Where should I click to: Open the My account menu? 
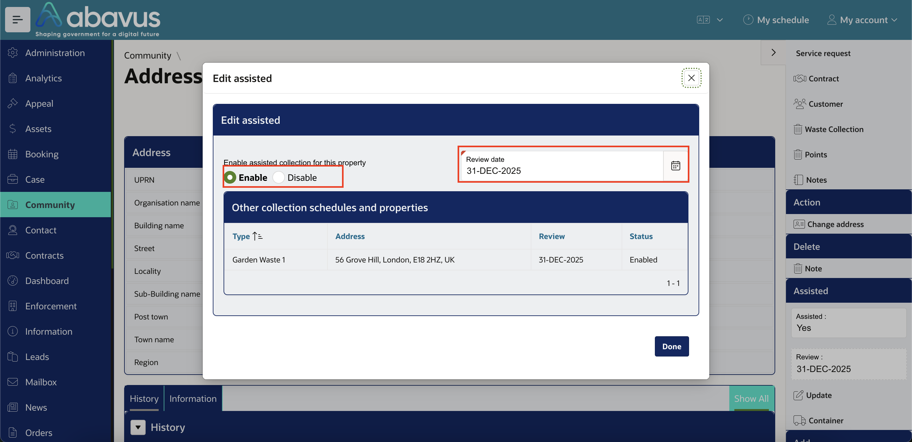coord(862,20)
